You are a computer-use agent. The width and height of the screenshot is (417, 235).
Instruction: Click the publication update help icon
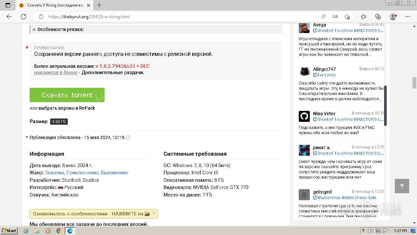128,137
